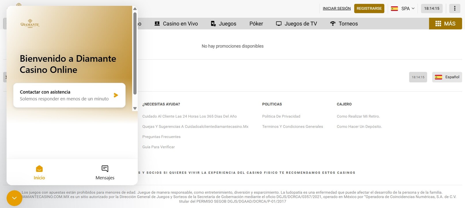Click the chat widget scrollbar thumb
The width and height of the screenshot is (465, 208).
(135, 53)
